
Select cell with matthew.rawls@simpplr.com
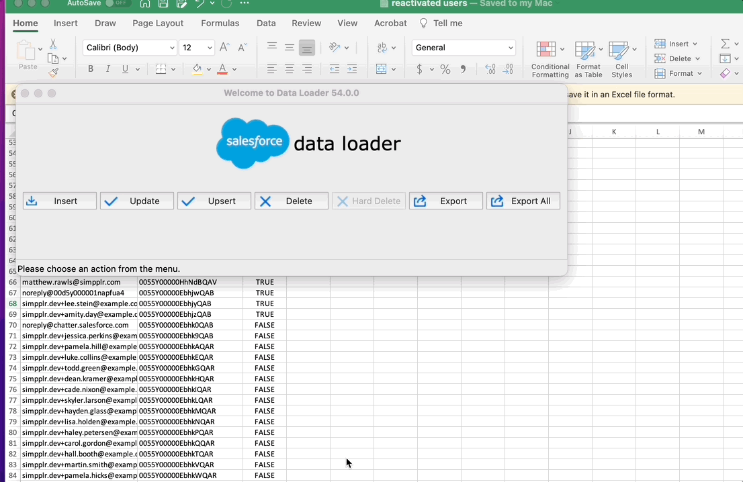tap(79, 282)
